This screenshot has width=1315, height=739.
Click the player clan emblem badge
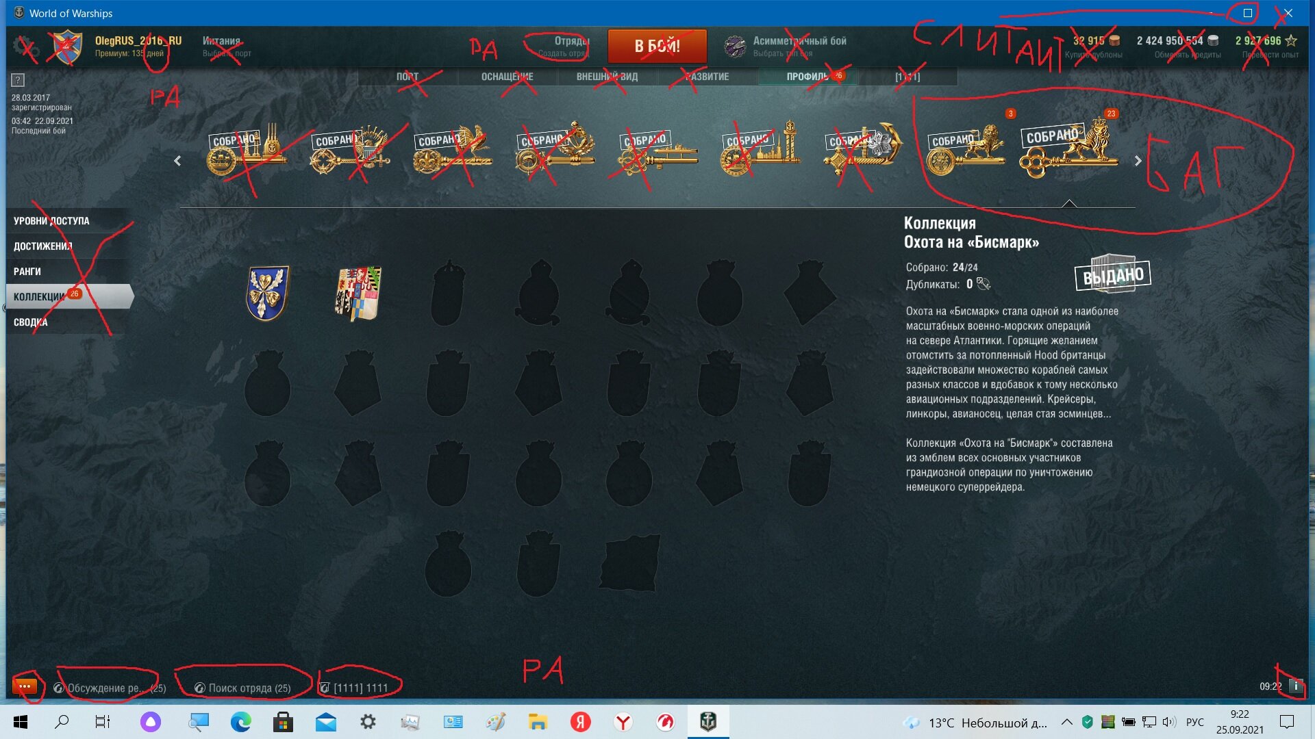point(68,47)
